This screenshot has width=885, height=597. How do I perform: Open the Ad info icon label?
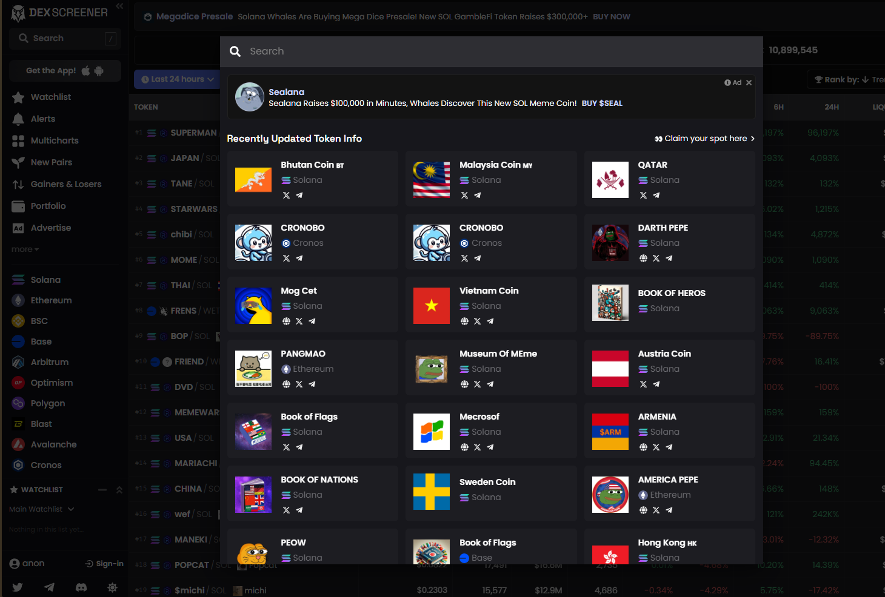pos(733,83)
